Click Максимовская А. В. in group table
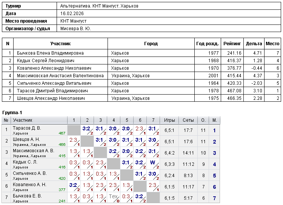Viewport: 283px width, 205px height. click(33, 151)
